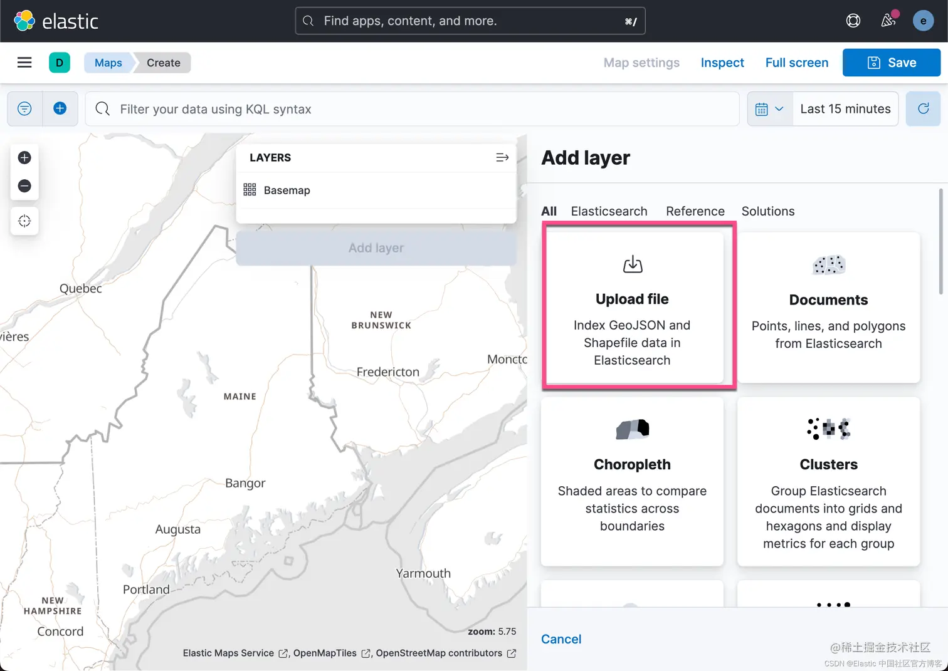The image size is (948, 671).
Task: Open the newsfeed celebration icon
Action: click(888, 21)
